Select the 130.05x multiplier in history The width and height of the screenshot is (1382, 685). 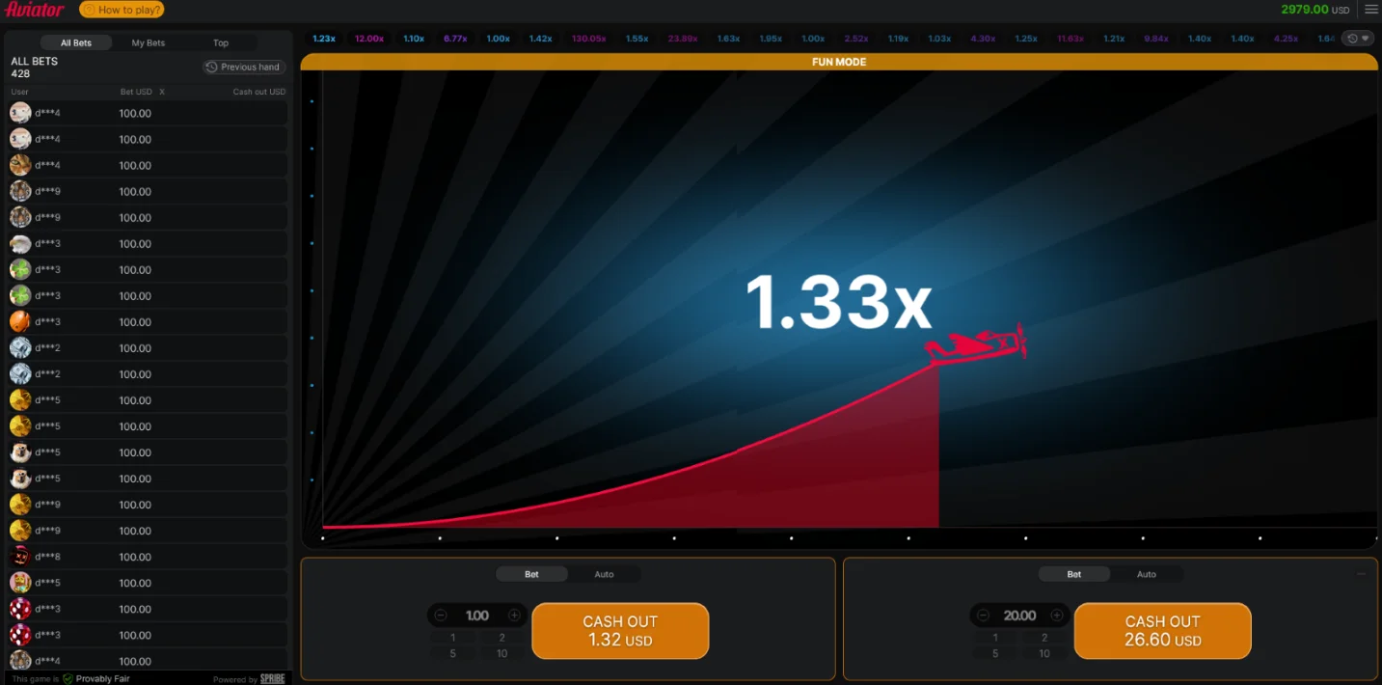click(x=588, y=39)
